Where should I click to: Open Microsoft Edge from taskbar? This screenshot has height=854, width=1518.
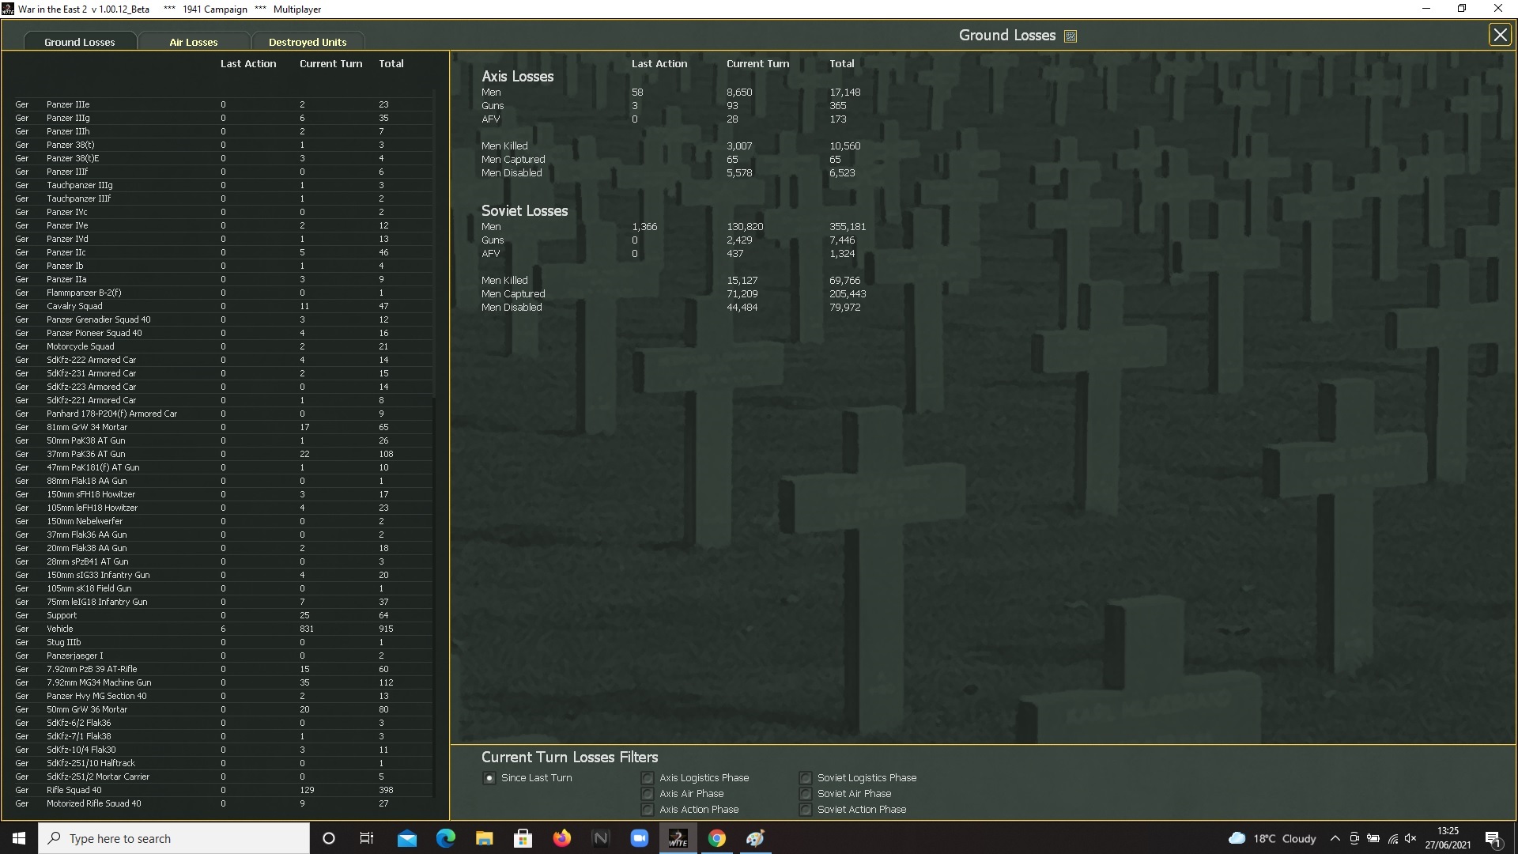[445, 838]
